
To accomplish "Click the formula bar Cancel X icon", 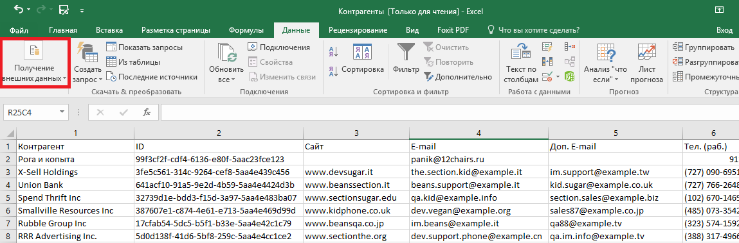I will coord(100,112).
